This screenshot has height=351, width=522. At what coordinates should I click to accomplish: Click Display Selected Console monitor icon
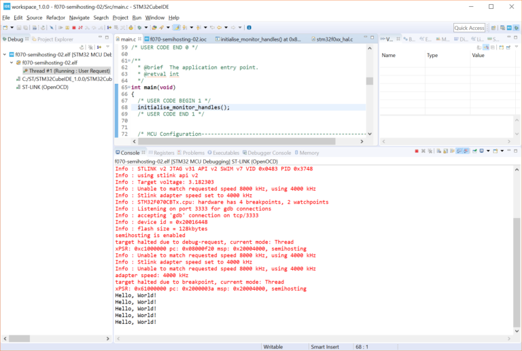click(481, 151)
